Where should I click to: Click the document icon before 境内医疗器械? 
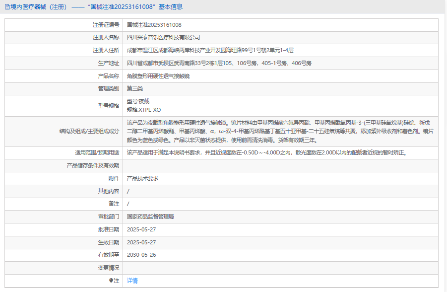(x=7, y=7)
